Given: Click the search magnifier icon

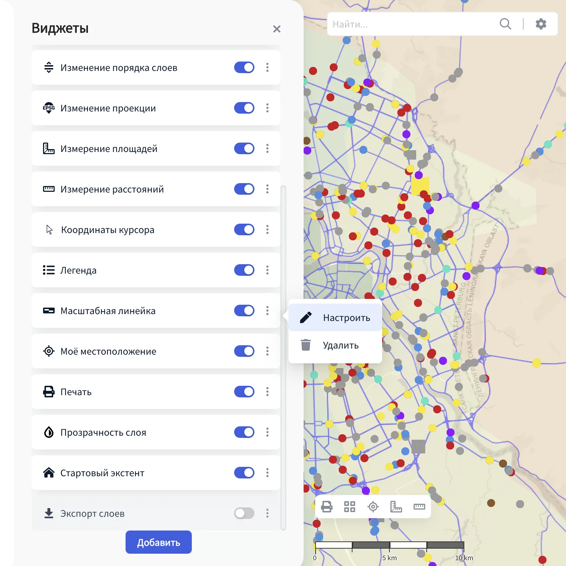Looking at the screenshot, I should 505,24.
